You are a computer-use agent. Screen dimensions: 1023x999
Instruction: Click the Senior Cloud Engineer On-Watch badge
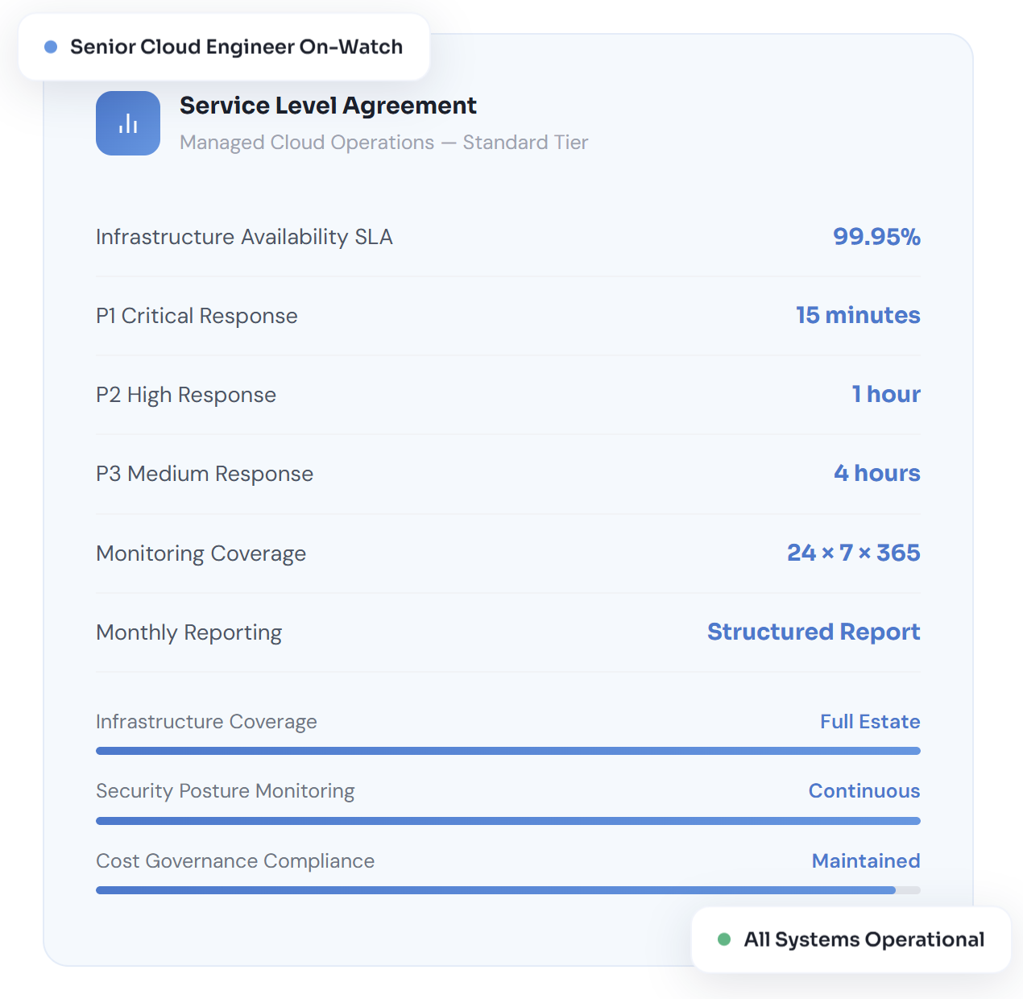click(224, 47)
